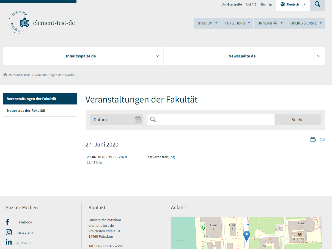Open the Instagram social media icon

(x=9, y=232)
